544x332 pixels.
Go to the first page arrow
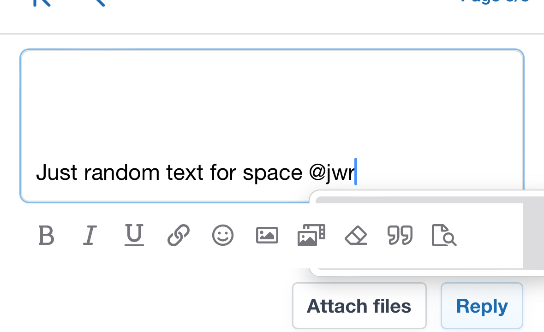click(x=41, y=2)
